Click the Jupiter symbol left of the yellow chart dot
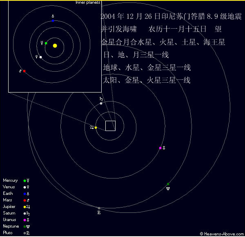Viewport: 245px width, 237px height. (x=92, y=127)
